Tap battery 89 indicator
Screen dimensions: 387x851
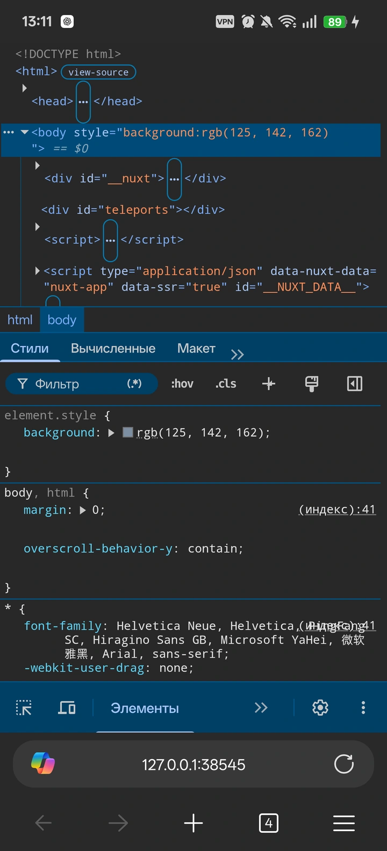click(x=335, y=21)
